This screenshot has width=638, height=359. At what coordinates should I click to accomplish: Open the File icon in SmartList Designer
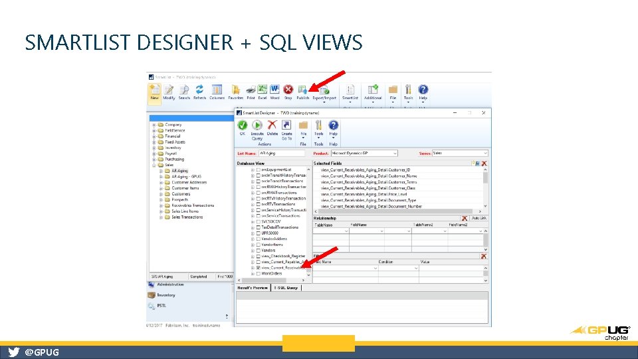pyautogui.click(x=303, y=126)
